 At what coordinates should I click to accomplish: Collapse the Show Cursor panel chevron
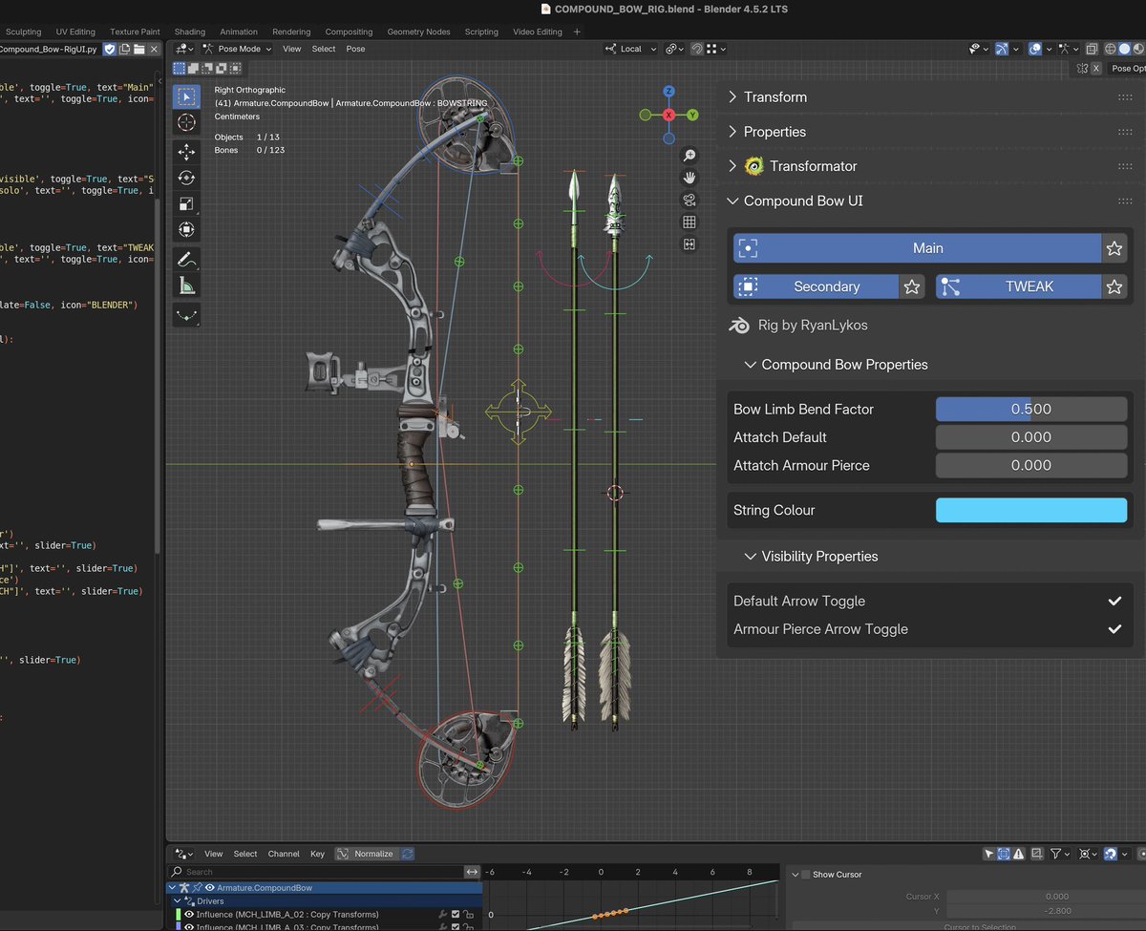(x=795, y=875)
